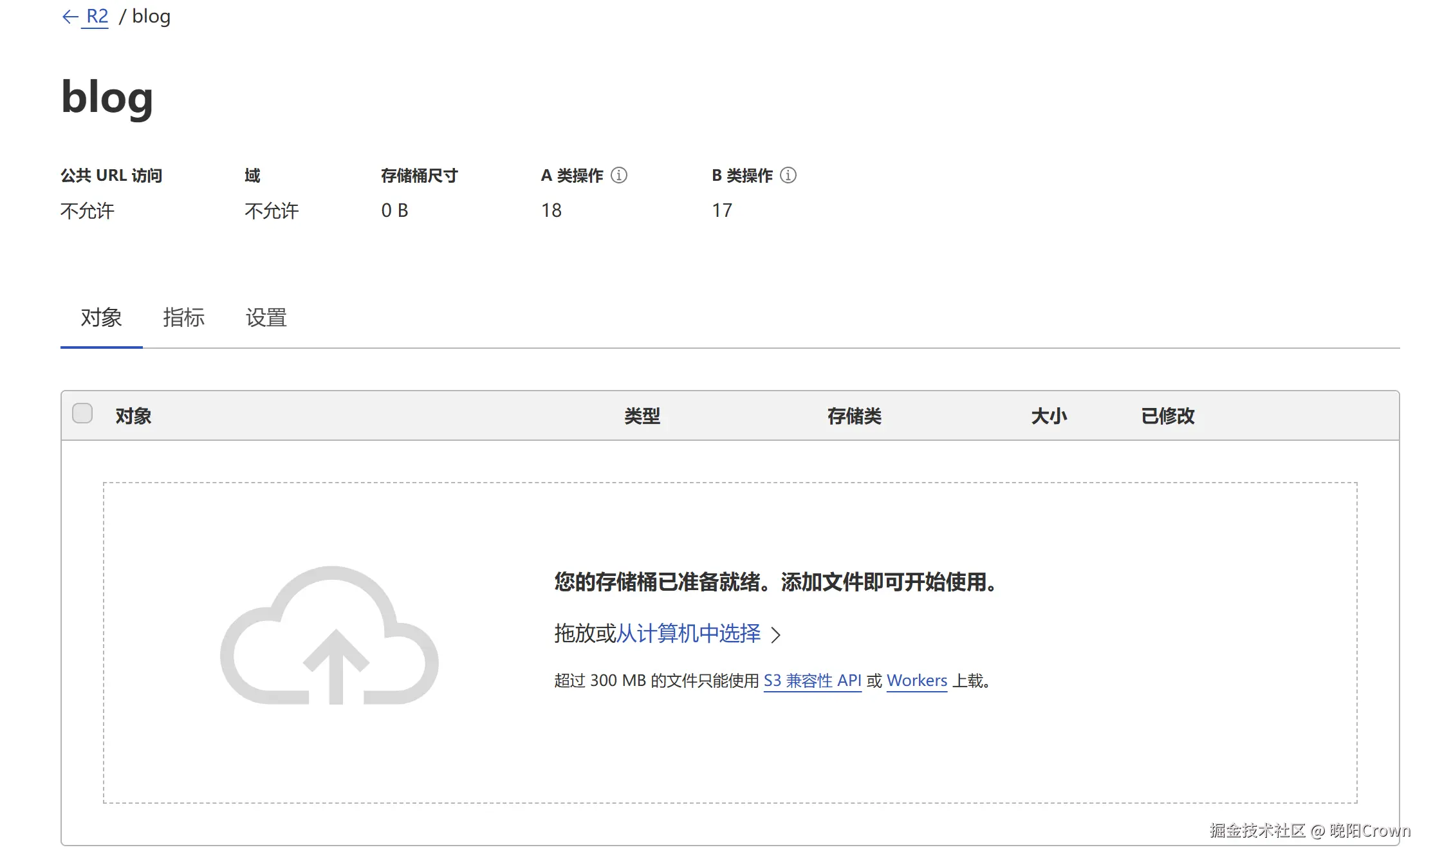Switch to the 对象 tab
Screen dimensions: 1433x861
[101, 317]
